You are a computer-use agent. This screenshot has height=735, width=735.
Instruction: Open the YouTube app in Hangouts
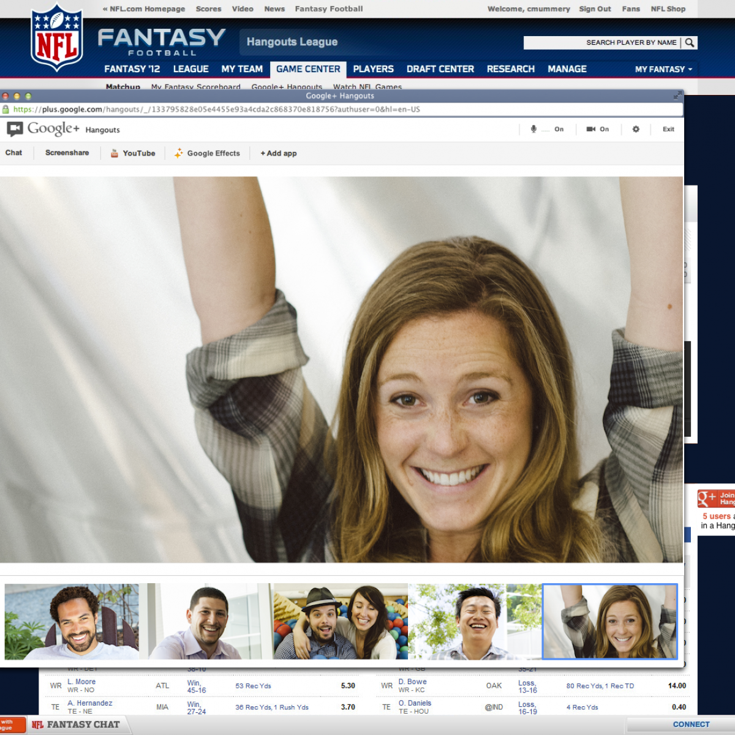(x=132, y=153)
